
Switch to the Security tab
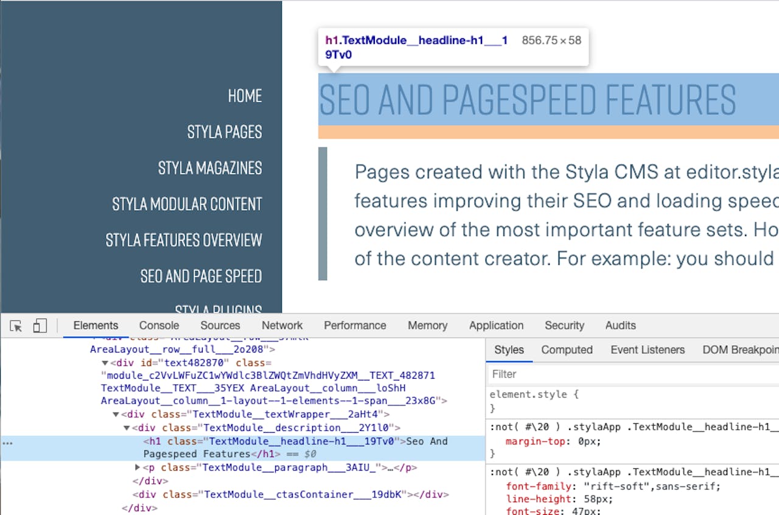click(x=564, y=326)
